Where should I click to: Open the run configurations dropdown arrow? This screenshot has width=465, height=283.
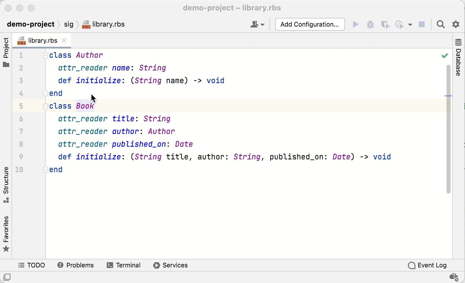(x=410, y=24)
